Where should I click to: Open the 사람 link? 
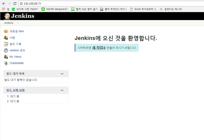[12, 37]
